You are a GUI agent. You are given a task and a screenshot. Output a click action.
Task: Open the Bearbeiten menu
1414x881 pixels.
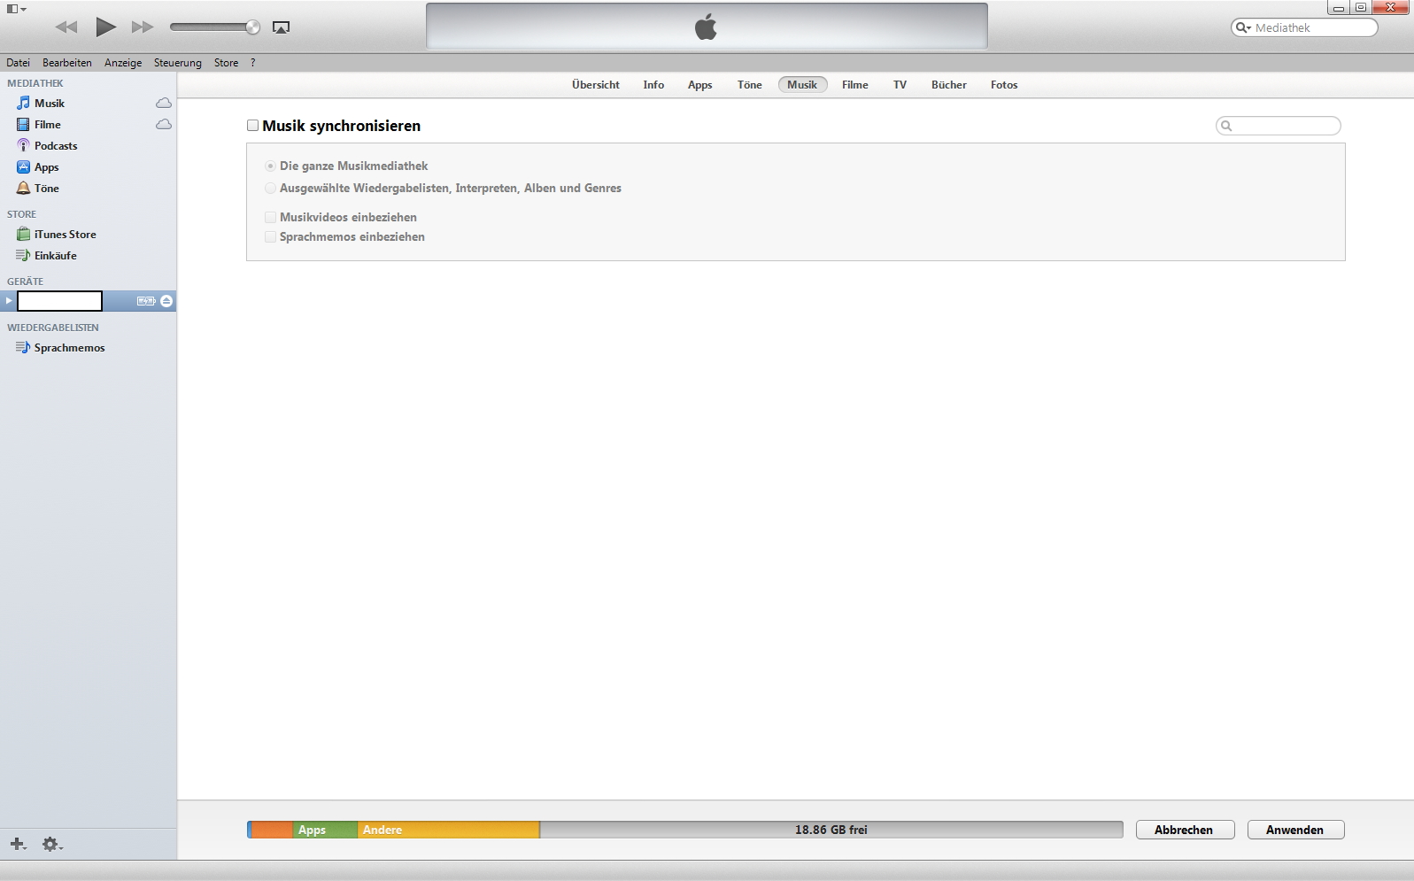[66, 63]
